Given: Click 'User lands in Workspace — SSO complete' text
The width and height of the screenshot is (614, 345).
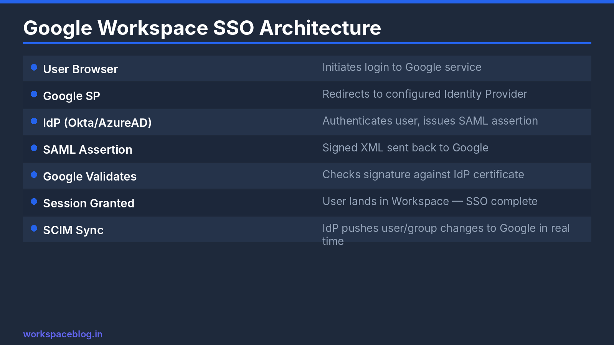Looking at the screenshot, I should coord(430,201).
